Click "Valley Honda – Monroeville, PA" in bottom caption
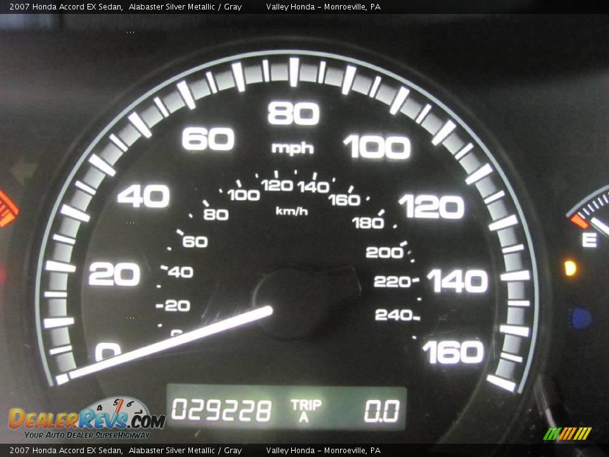Screen dimensions: 609x457 point(323,451)
